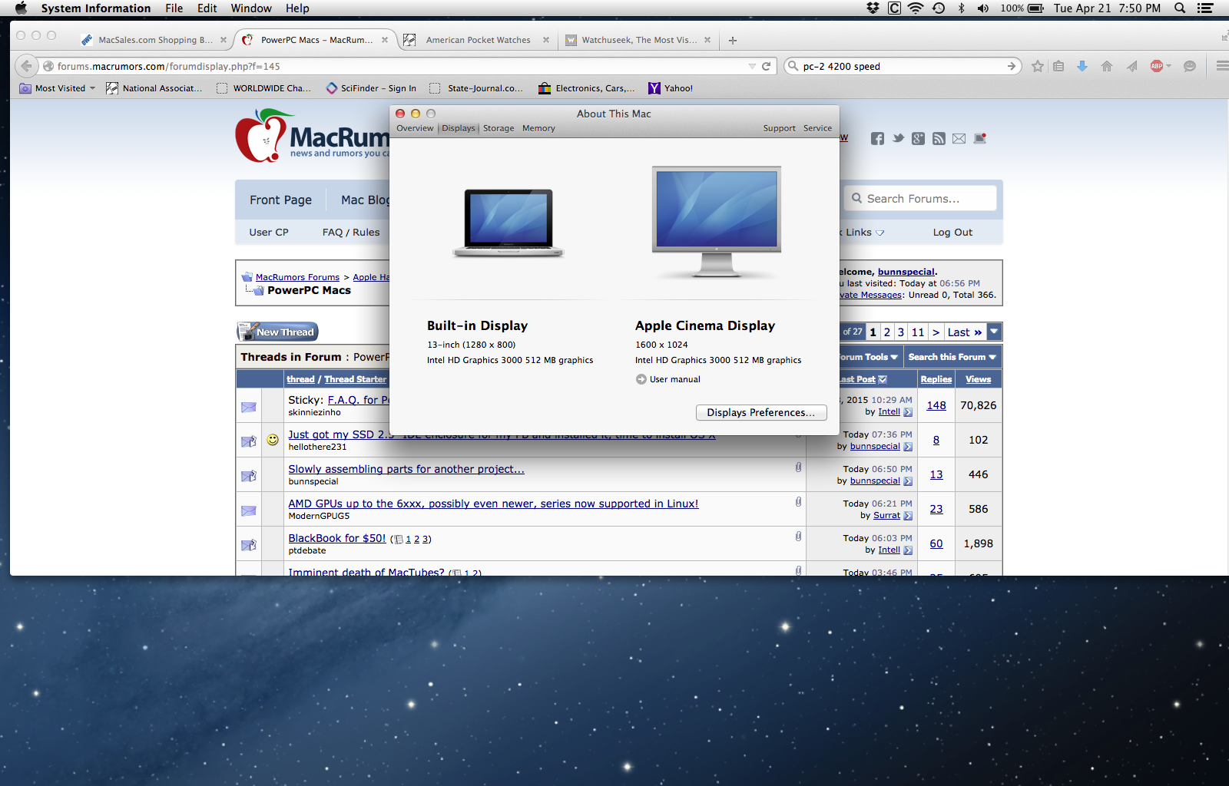Open thread "BlackBook for $50!"

point(337,538)
